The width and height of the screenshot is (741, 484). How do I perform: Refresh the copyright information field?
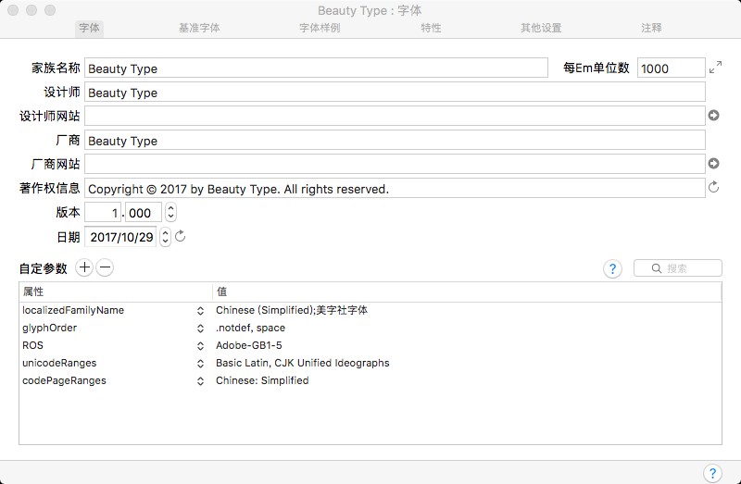(x=713, y=187)
